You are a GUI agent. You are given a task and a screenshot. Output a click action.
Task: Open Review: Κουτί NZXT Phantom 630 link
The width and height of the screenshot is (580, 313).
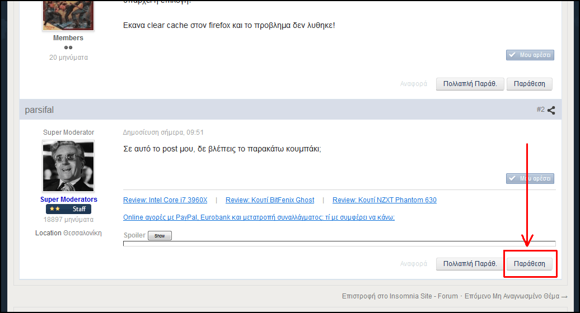tap(384, 200)
